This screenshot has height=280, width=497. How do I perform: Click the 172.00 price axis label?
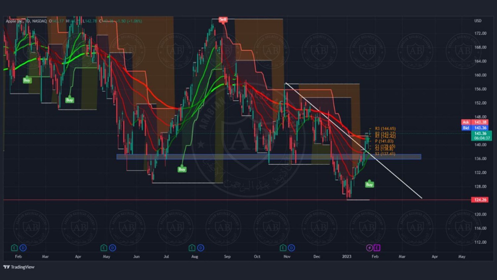480,33
